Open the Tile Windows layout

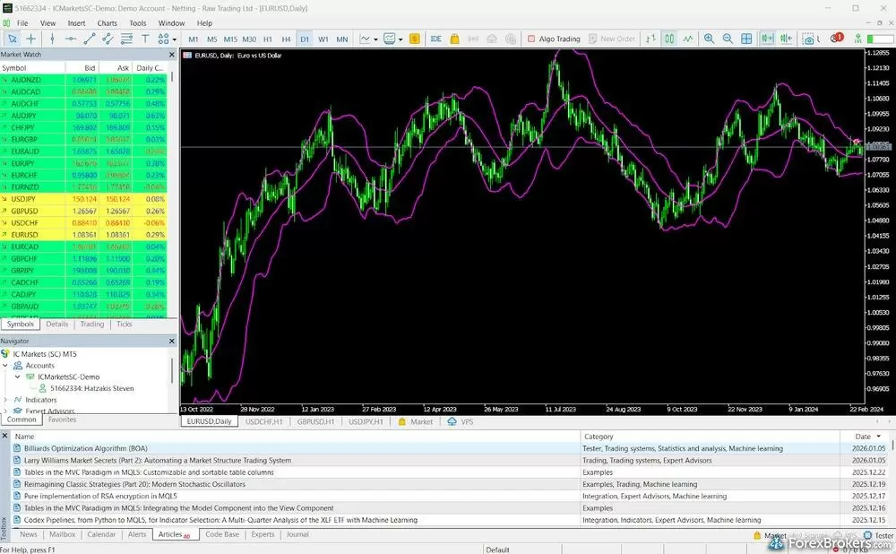tap(745, 38)
